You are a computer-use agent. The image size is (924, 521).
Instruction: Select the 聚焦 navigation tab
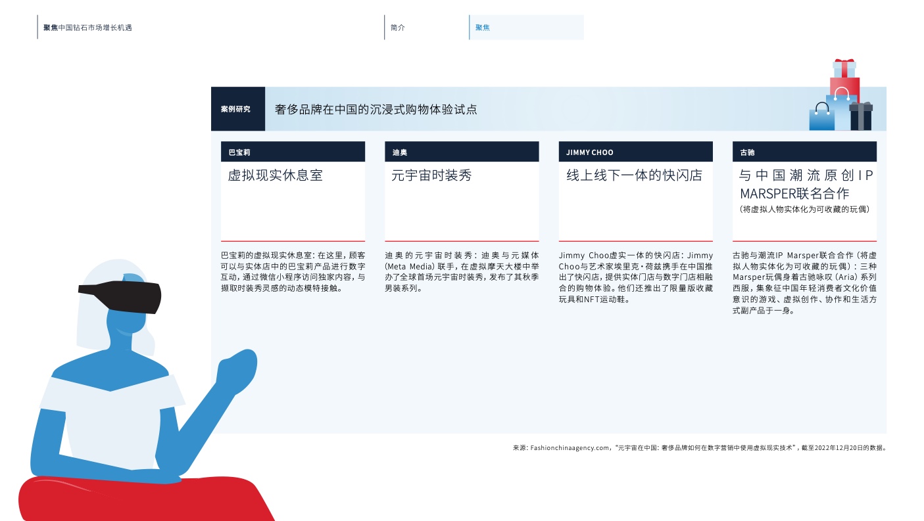click(x=525, y=28)
